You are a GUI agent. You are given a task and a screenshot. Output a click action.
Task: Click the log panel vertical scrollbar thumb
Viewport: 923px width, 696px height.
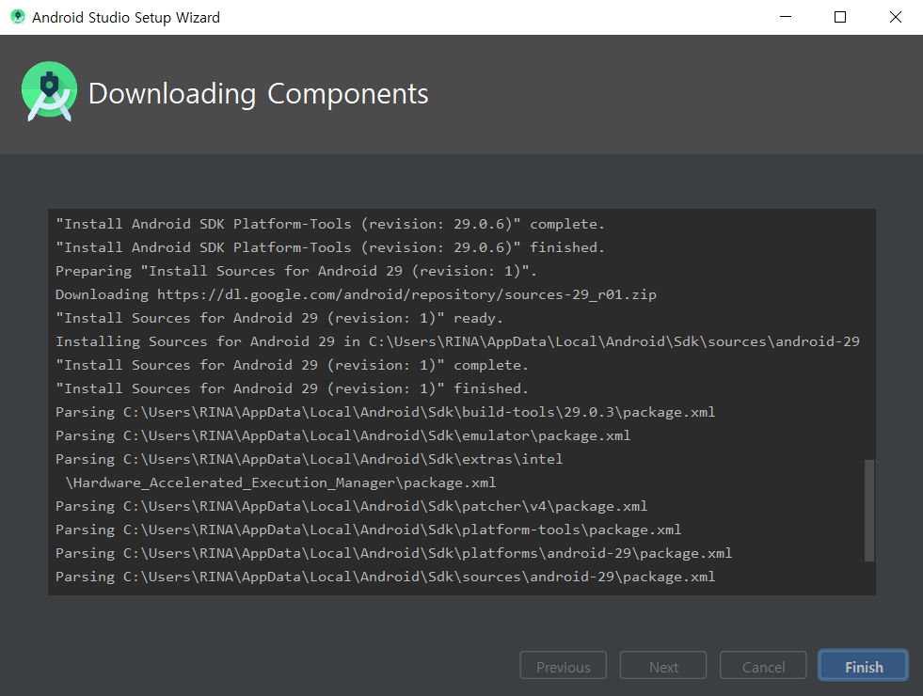868,510
